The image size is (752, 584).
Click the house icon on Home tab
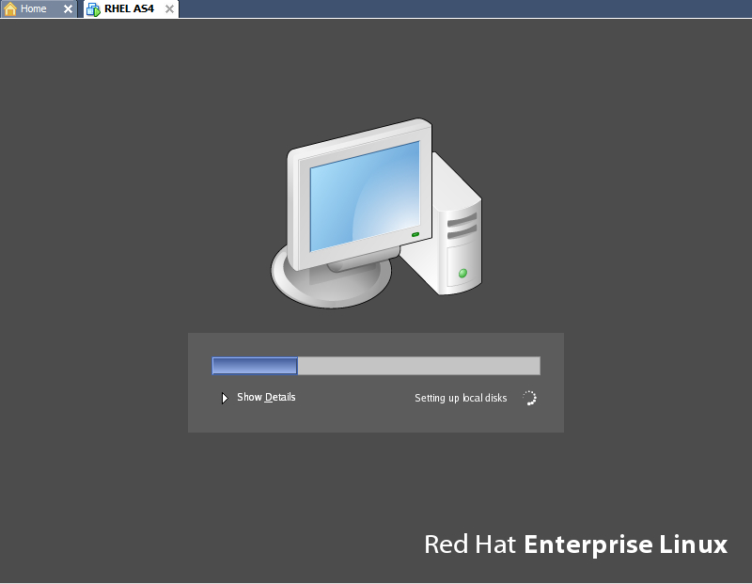point(10,8)
